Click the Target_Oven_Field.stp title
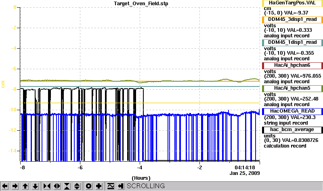Screen dimensions: 323x191 (141, 4)
